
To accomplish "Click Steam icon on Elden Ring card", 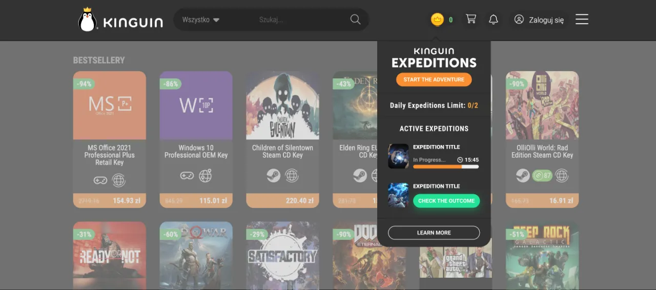I will tap(360, 176).
